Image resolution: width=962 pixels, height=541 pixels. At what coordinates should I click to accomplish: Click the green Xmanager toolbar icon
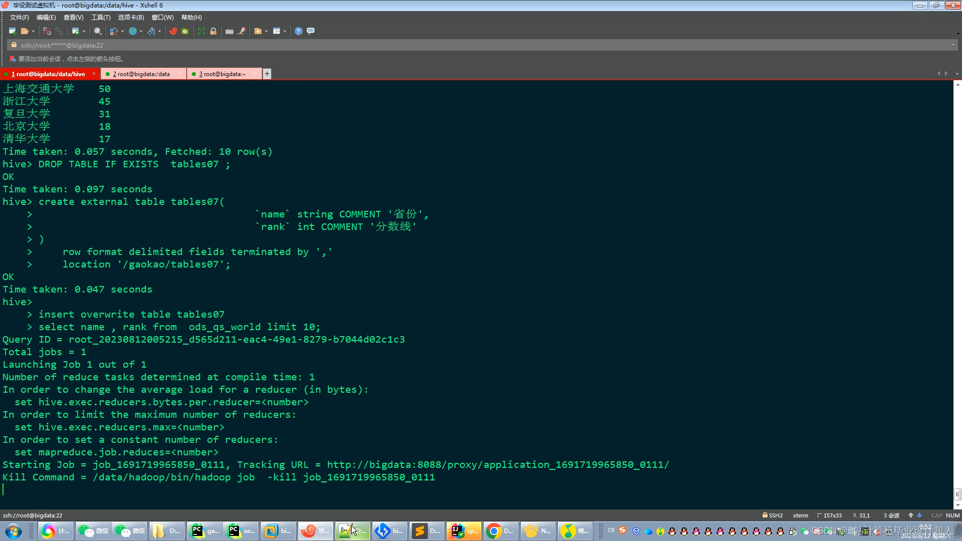point(185,31)
